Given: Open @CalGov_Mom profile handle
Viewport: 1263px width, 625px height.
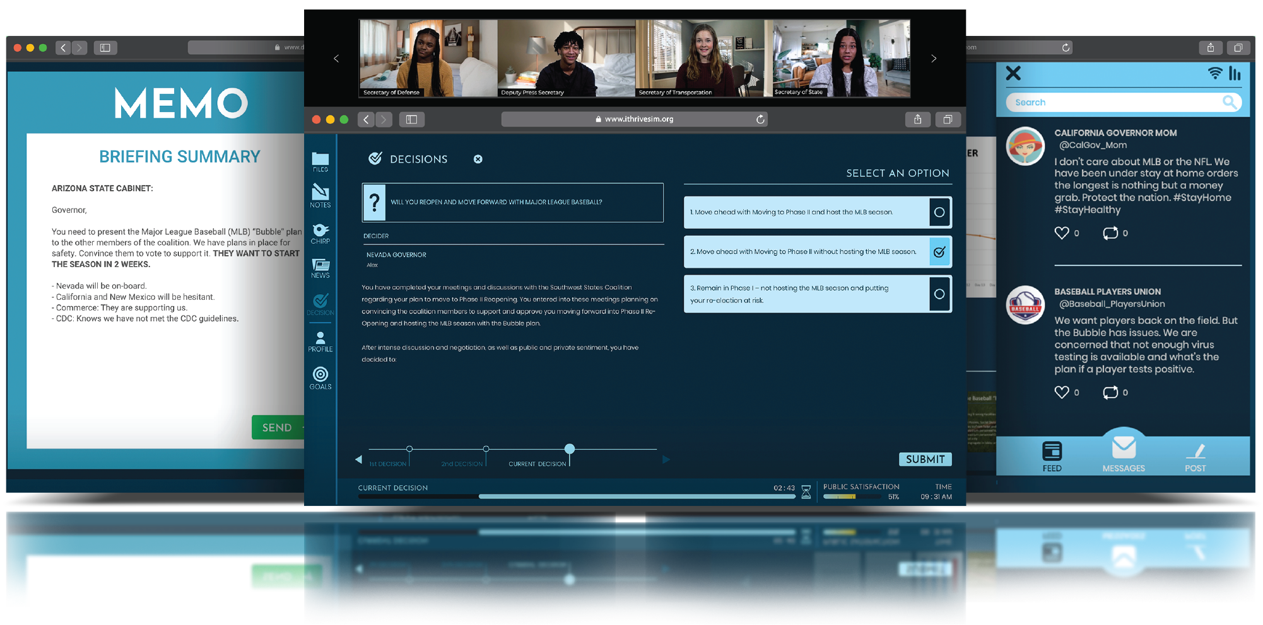Looking at the screenshot, I should point(1093,145).
